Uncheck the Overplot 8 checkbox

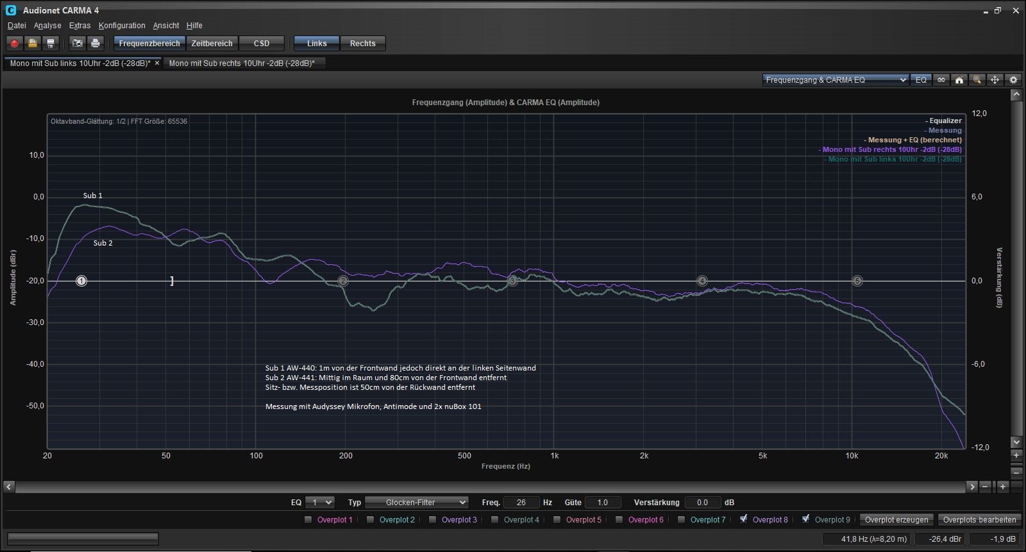coord(744,519)
